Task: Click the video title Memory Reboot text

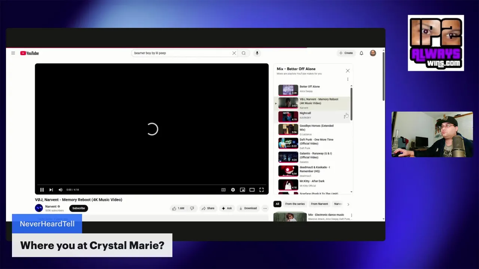Action: 79,200
